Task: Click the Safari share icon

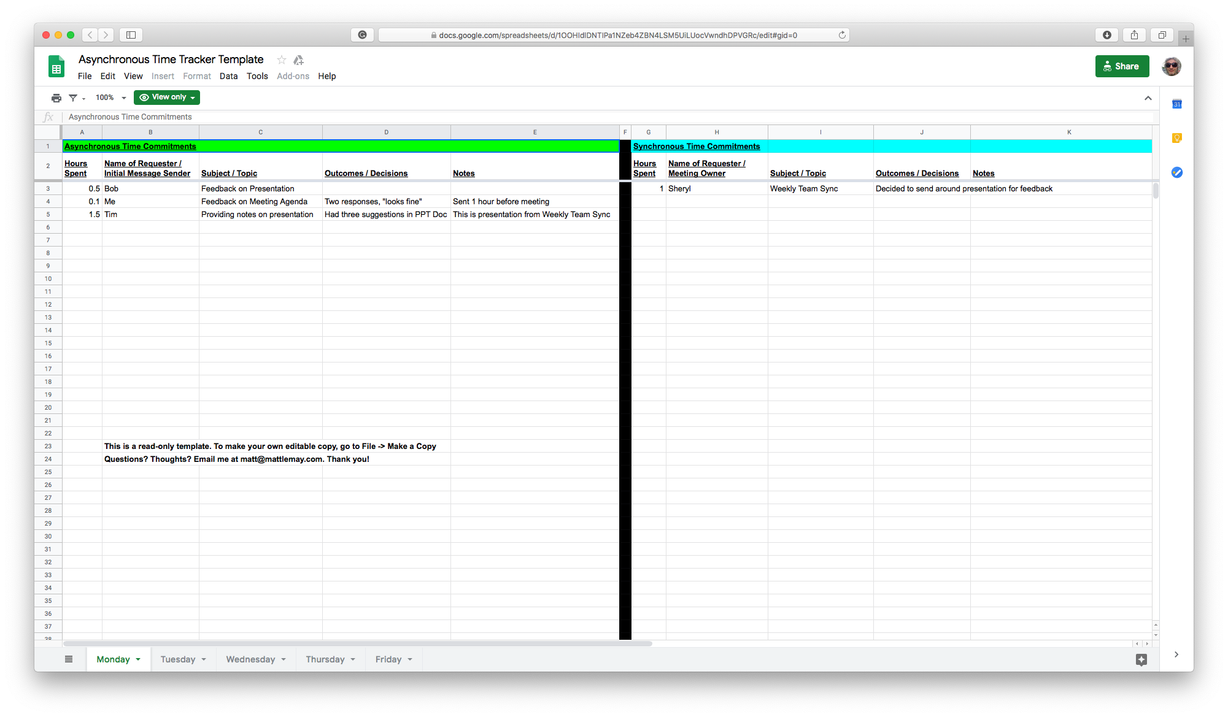Action: click(x=1134, y=35)
